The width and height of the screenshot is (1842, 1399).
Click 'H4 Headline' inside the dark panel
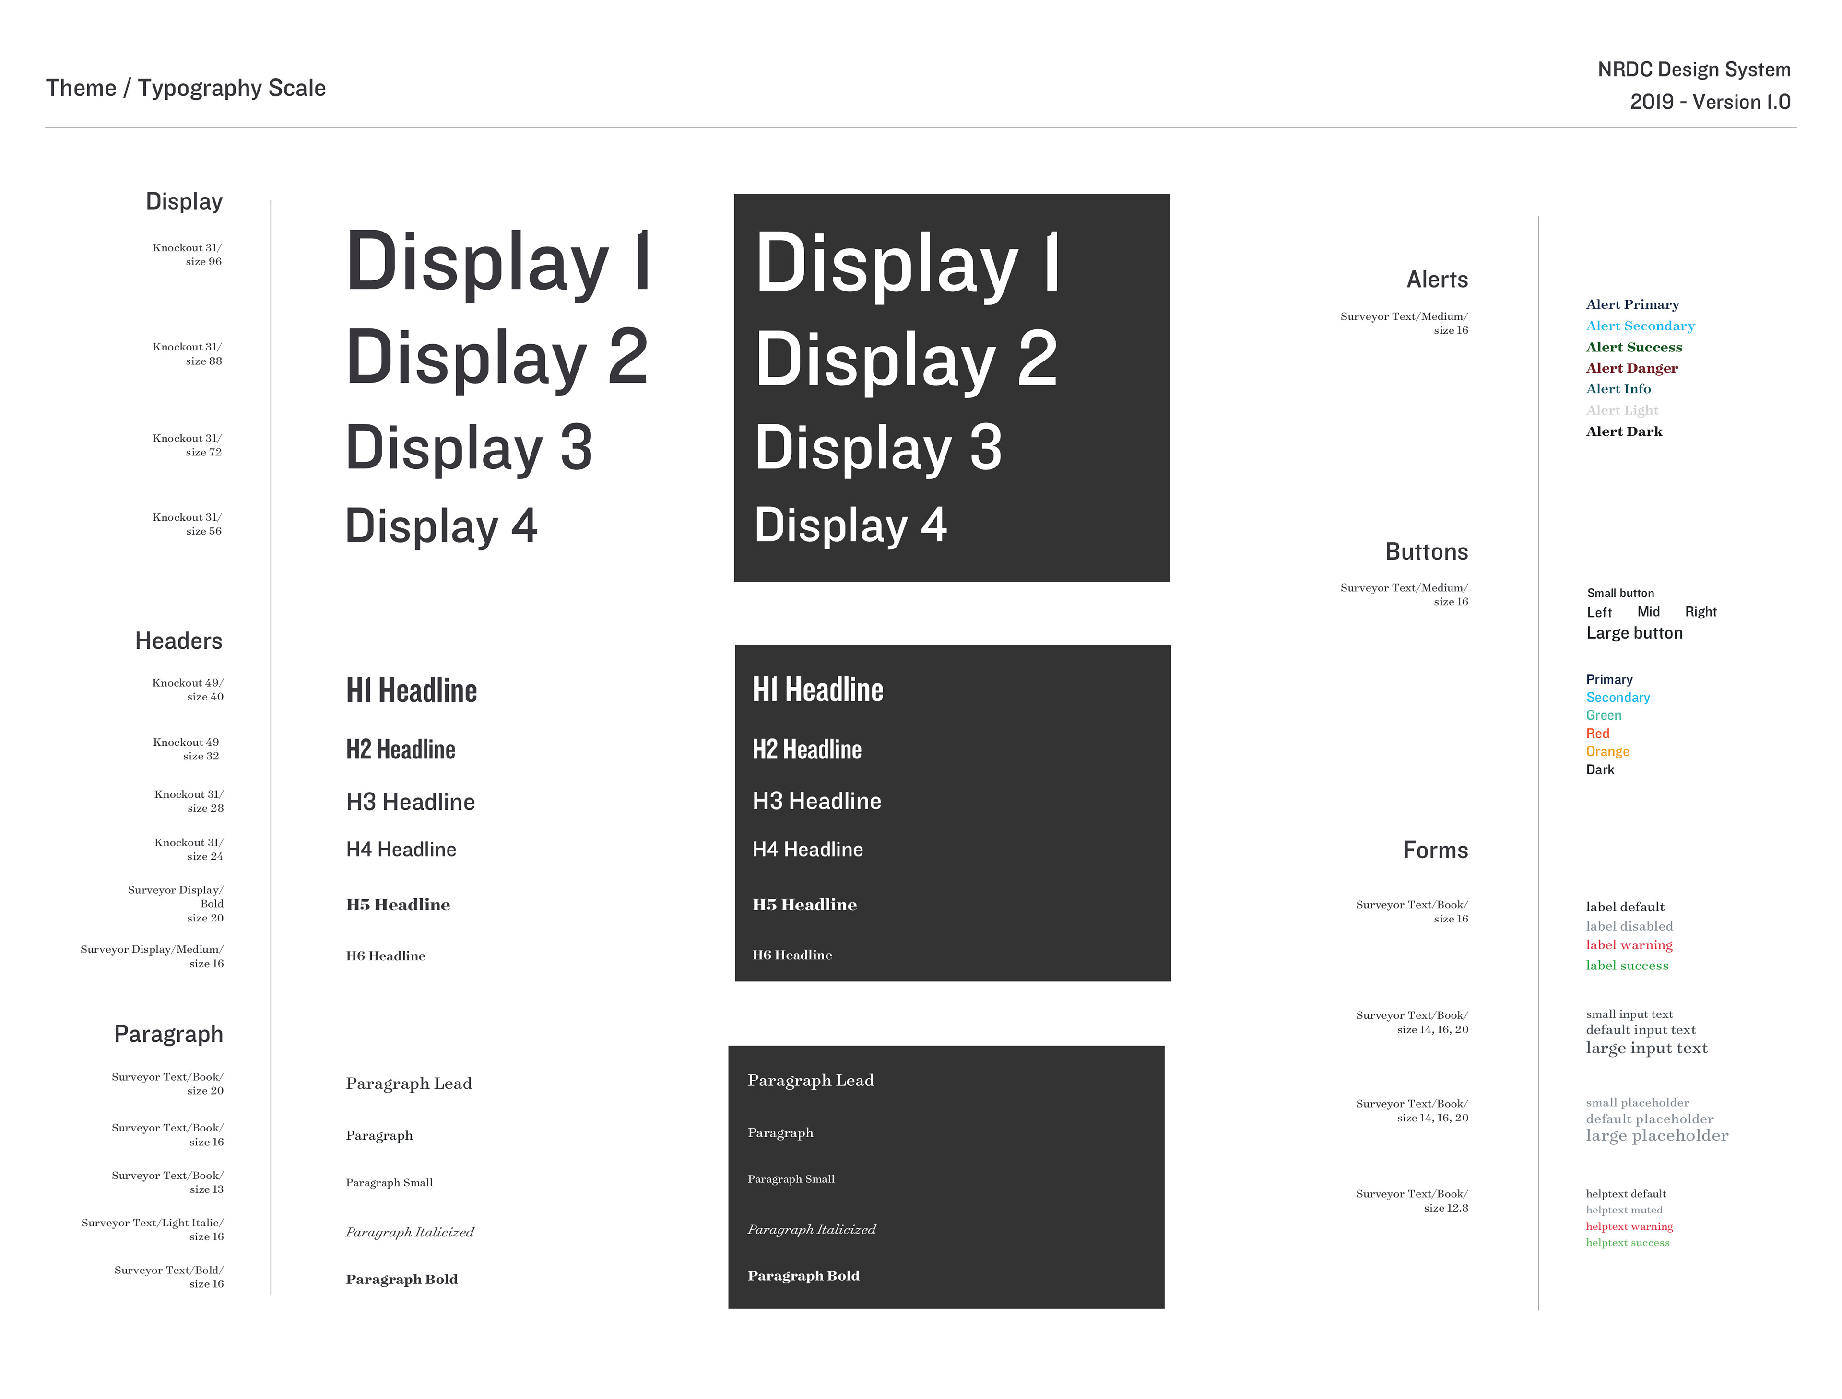(x=808, y=850)
